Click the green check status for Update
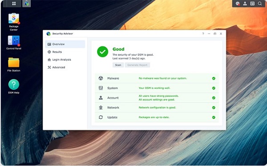 (x=214, y=118)
